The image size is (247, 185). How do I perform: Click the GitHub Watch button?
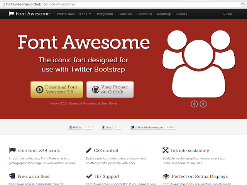click(x=75, y=127)
